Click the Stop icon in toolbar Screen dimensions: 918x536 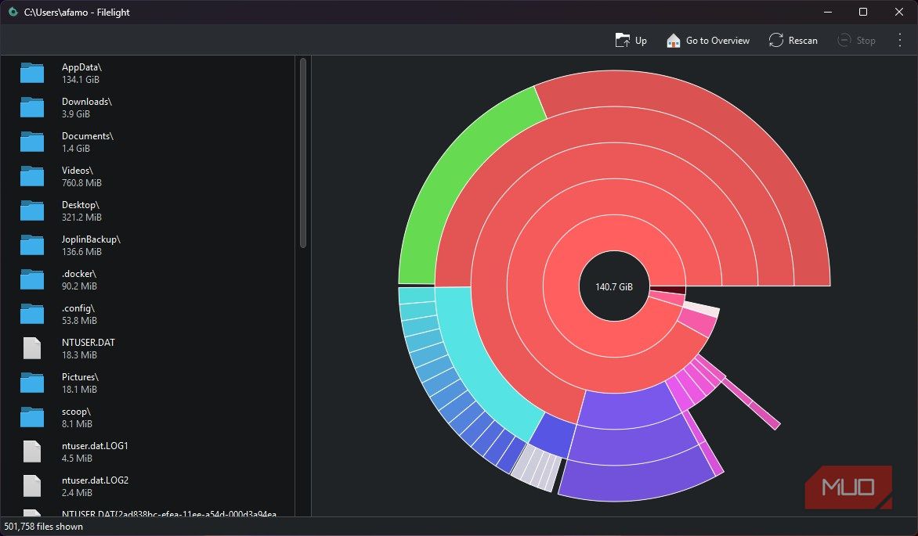click(x=844, y=41)
